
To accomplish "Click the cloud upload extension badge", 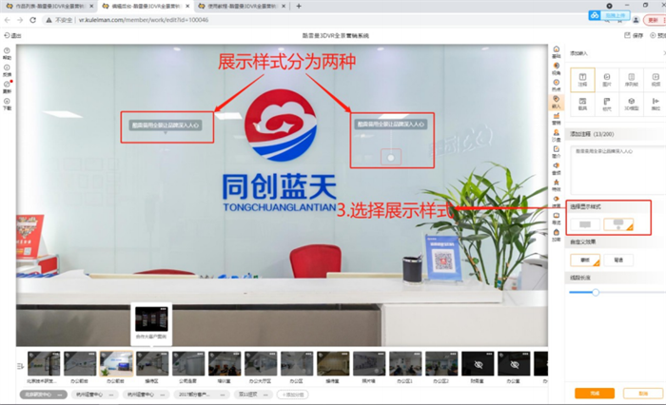I will [x=609, y=15].
